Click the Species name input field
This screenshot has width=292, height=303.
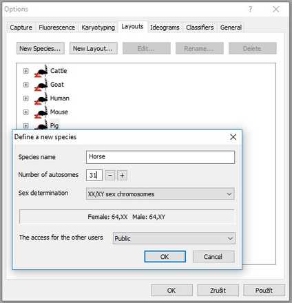tap(160, 157)
